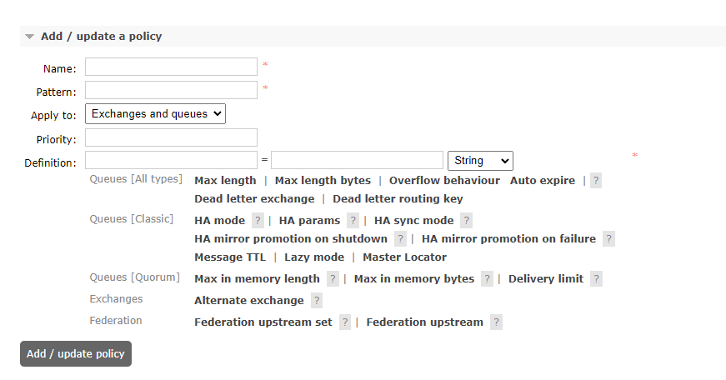Click help icon after Auto expire
Viewport: 726px width, 380px height.
point(595,181)
